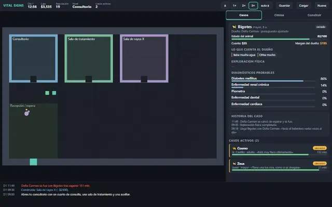Click the Reputación value 19
The height and width of the screenshot is (207, 332).
pos(58,7)
